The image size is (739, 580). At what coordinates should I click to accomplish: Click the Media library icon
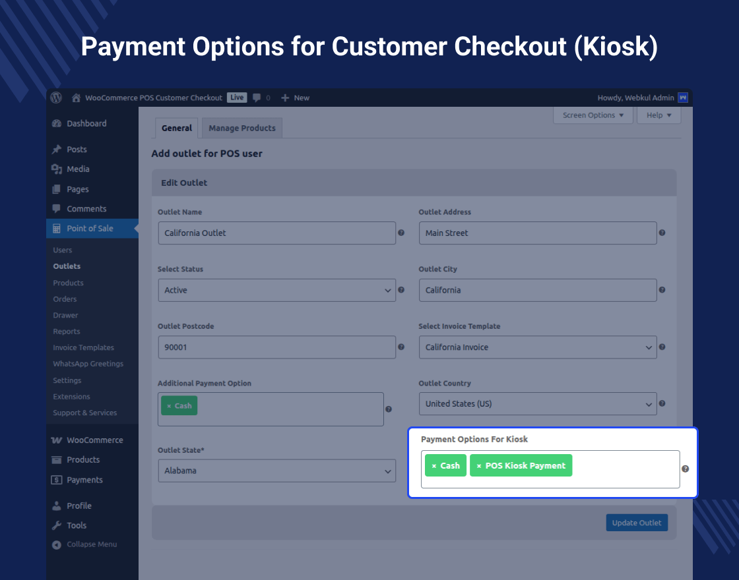click(57, 169)
